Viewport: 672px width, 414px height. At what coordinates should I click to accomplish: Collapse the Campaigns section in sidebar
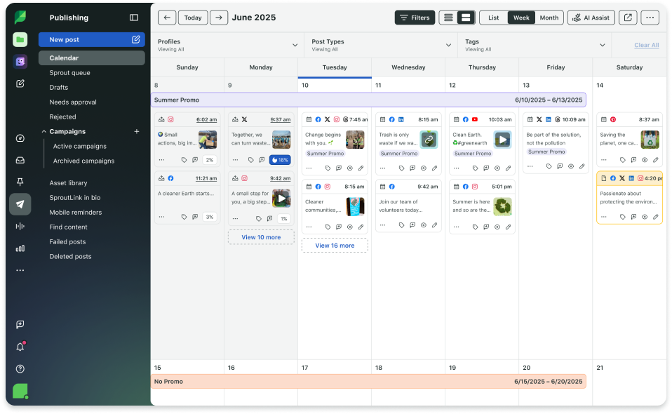[x=43, y=131]
